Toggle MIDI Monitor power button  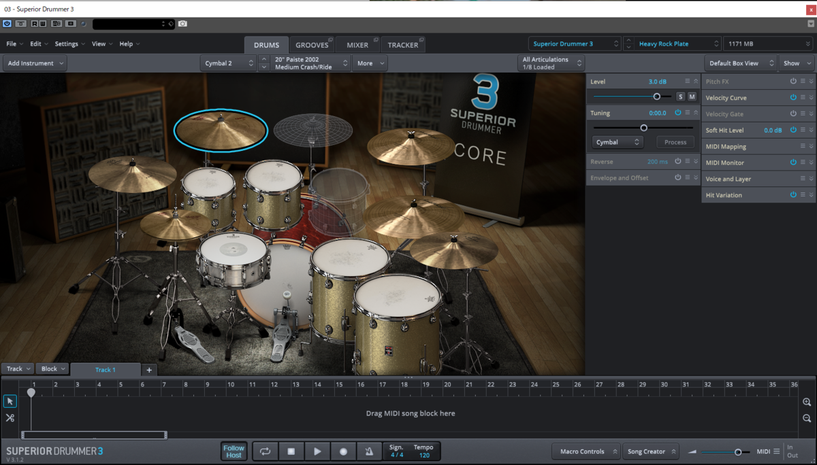(793, 162)
